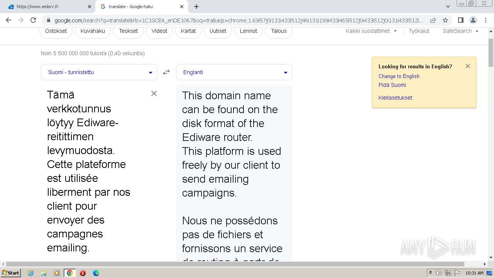494x278 pixels.
Task: Show hidden system tray icons
Action: [431, 273]
